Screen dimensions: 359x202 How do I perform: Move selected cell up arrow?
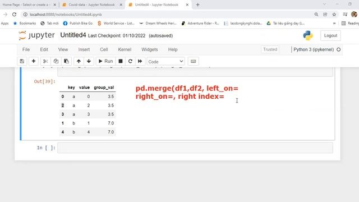click(79, 61)
